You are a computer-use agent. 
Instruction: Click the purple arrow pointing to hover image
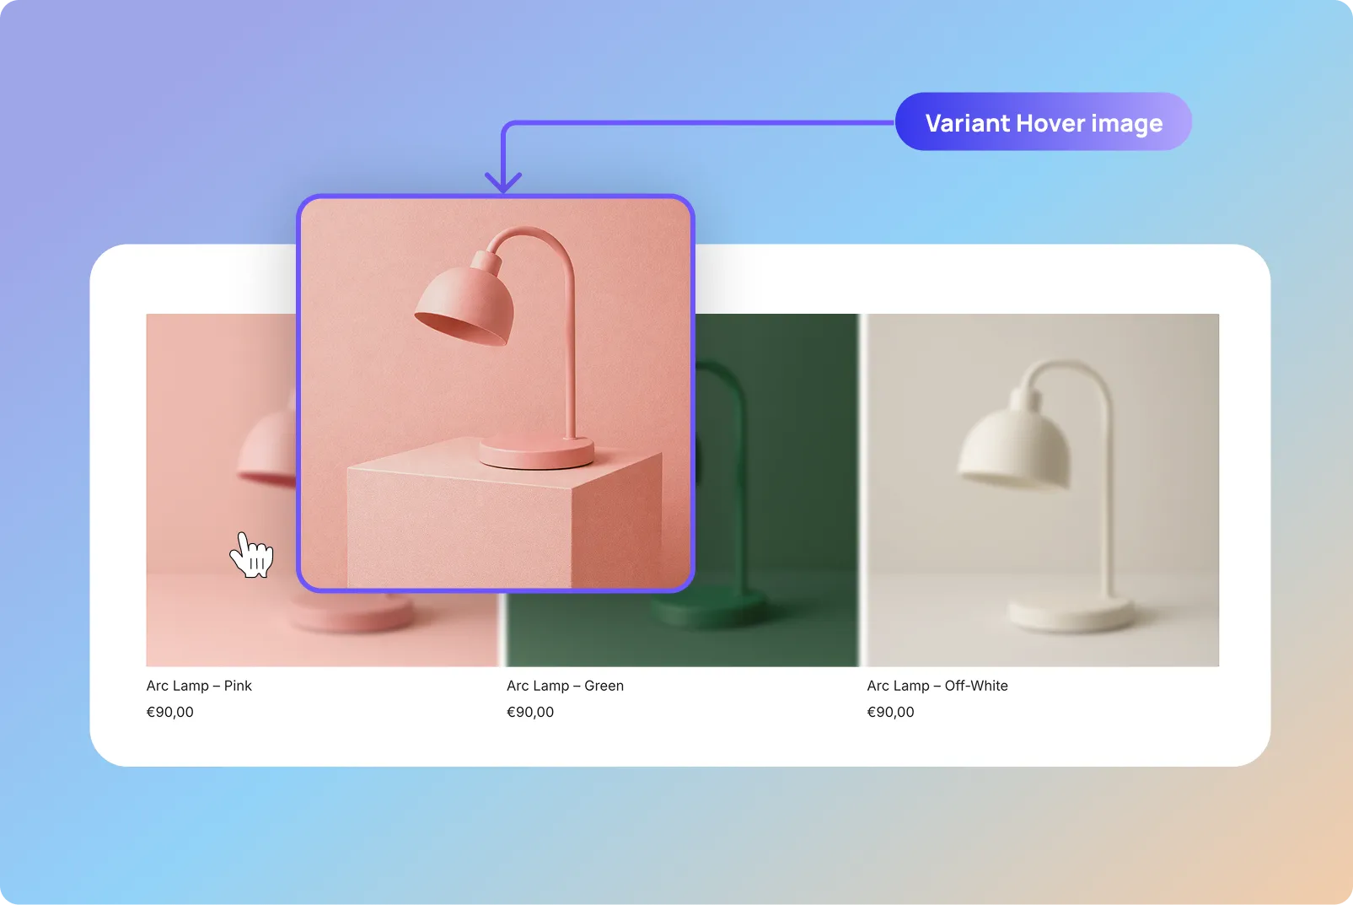click(503, 169)
